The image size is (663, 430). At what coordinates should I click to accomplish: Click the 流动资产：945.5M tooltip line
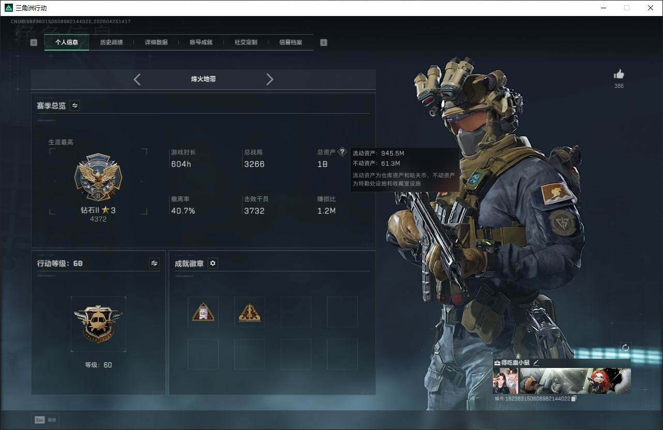(x=378, y=153)
